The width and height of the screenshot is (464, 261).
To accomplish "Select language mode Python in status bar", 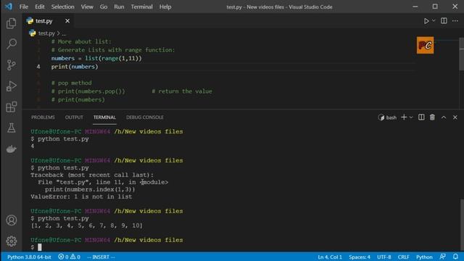I will (424, 257).
